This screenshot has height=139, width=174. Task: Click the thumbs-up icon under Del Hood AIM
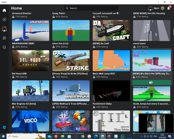click(x=13, y=77)
